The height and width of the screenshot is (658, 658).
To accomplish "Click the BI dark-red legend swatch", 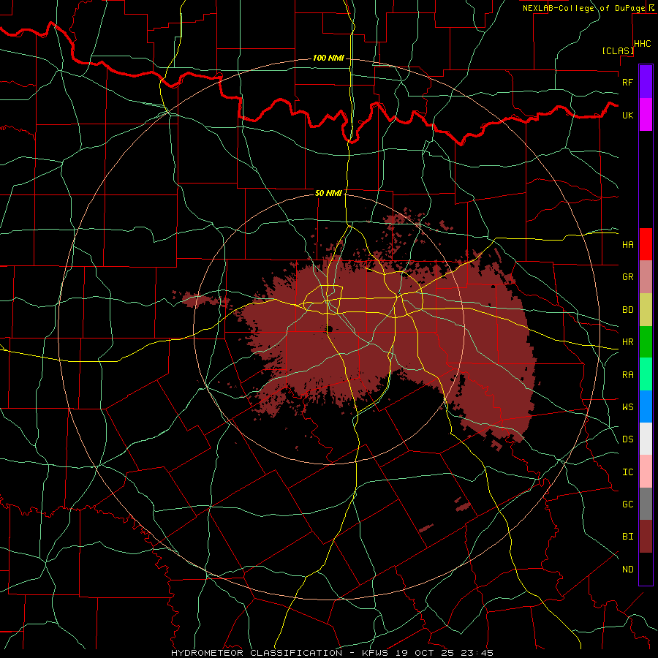I will (x=646, y=537).
